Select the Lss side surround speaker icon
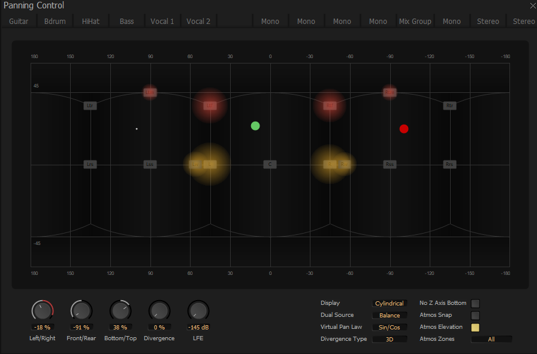 coord(149,164)
